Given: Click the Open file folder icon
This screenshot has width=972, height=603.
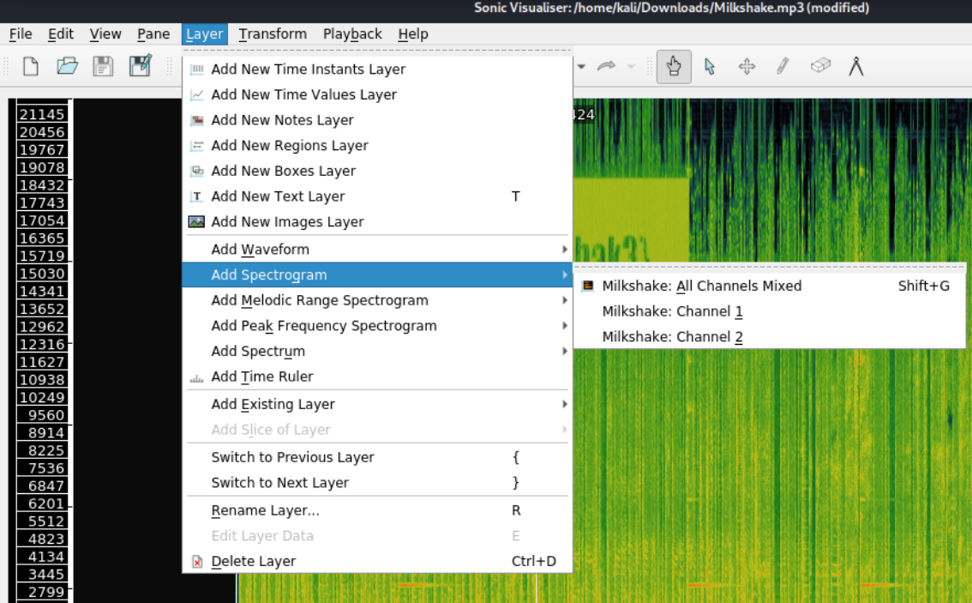Looking at the screenshot, I should click(x=67, y=67).
